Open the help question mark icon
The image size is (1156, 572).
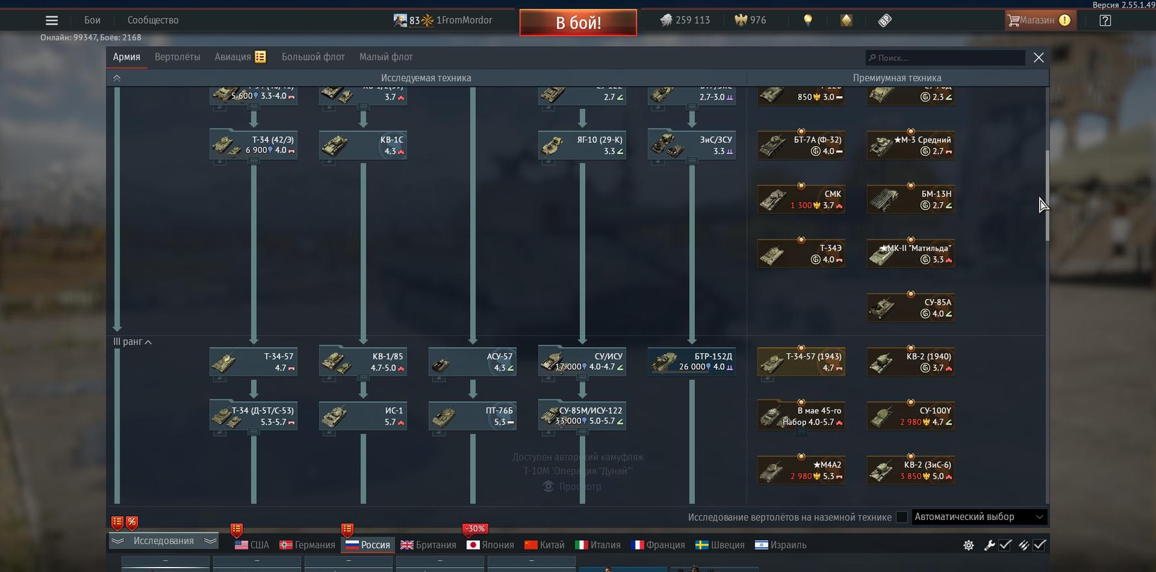(x=1105, y=20)
